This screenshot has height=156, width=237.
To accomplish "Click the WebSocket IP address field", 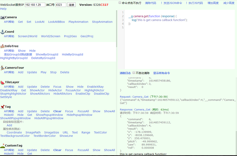I will 35,5.
